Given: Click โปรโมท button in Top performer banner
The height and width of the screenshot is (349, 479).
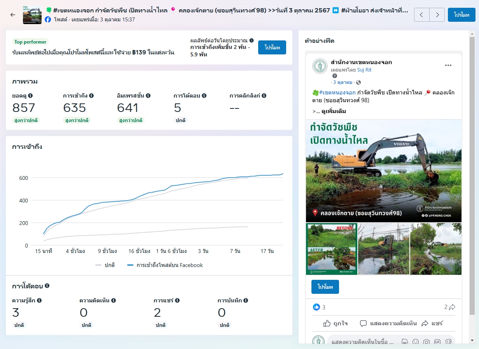Looking at the screenshot, I should point(272,47).
